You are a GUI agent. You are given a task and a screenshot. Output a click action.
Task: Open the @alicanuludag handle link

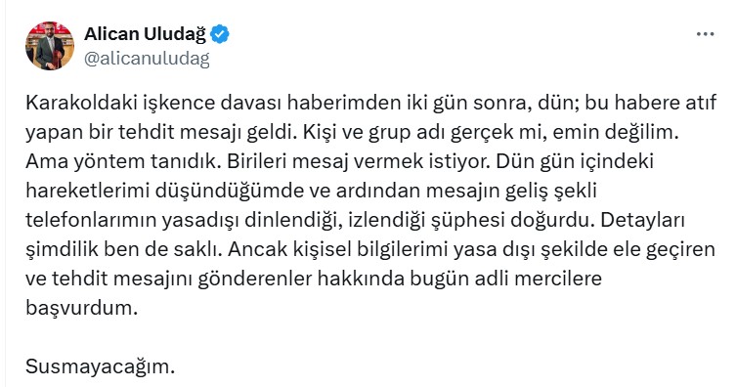[147, 60]
